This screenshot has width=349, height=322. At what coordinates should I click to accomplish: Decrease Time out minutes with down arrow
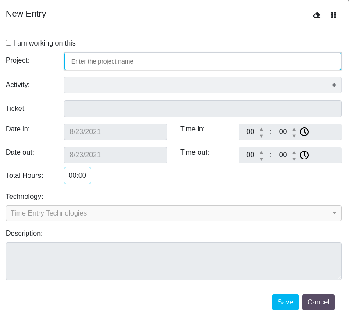[x=294, y=159]
